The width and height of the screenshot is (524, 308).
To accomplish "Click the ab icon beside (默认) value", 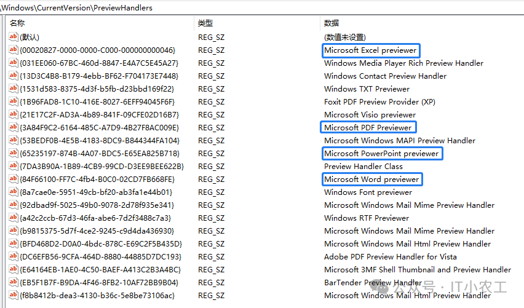I will tap(14, 37).
